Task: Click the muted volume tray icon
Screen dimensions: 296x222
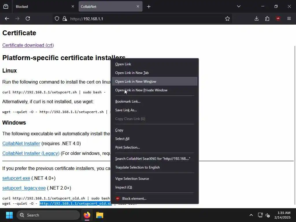Action: pos(268,215)
